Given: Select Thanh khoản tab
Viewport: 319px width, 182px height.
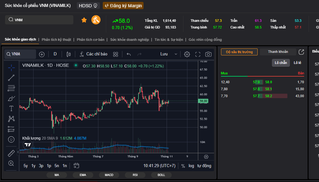Looking at the screenshot, I should pos(278,52).
